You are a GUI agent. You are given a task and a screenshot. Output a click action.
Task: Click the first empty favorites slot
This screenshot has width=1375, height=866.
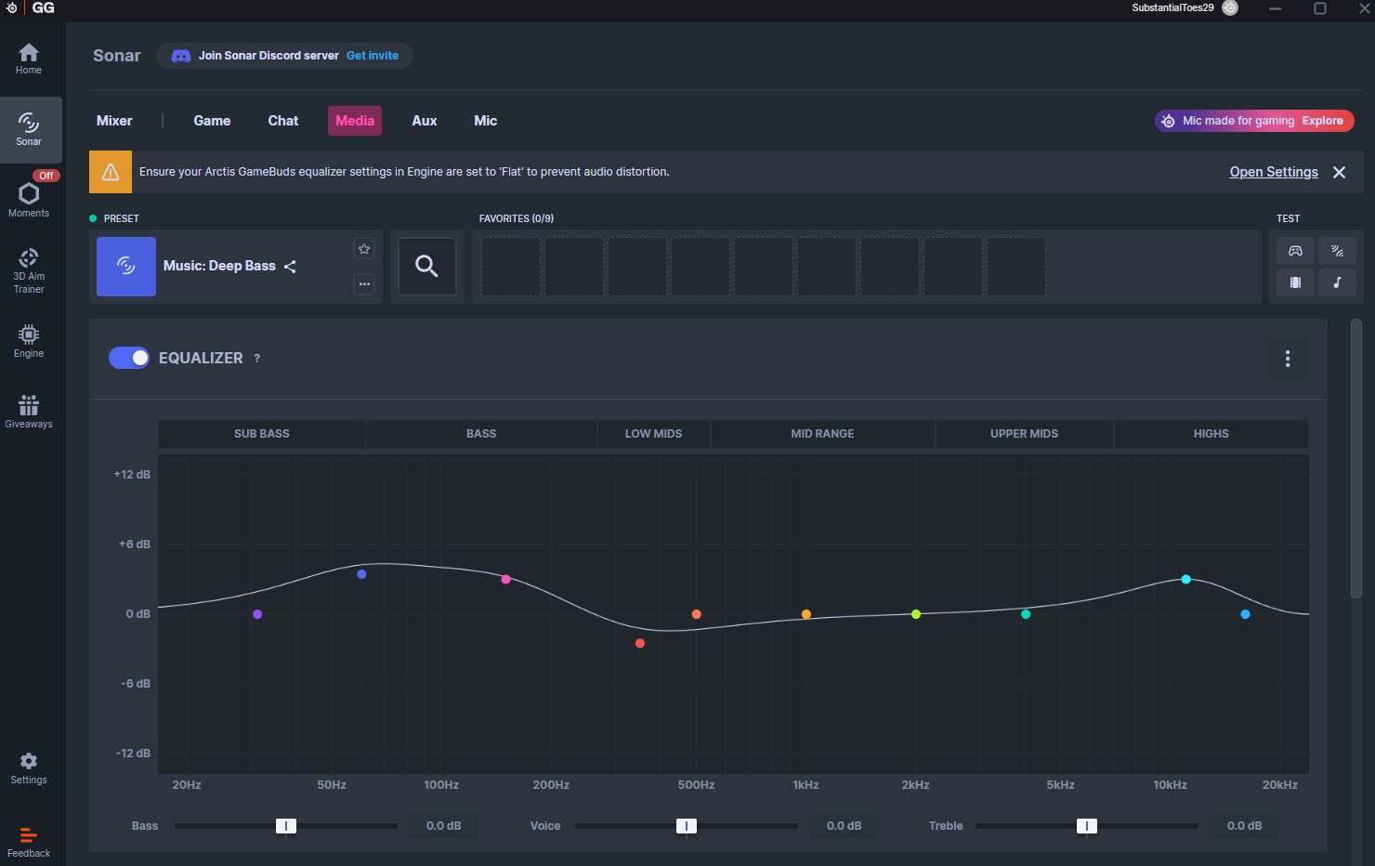(x=511, y=267)
